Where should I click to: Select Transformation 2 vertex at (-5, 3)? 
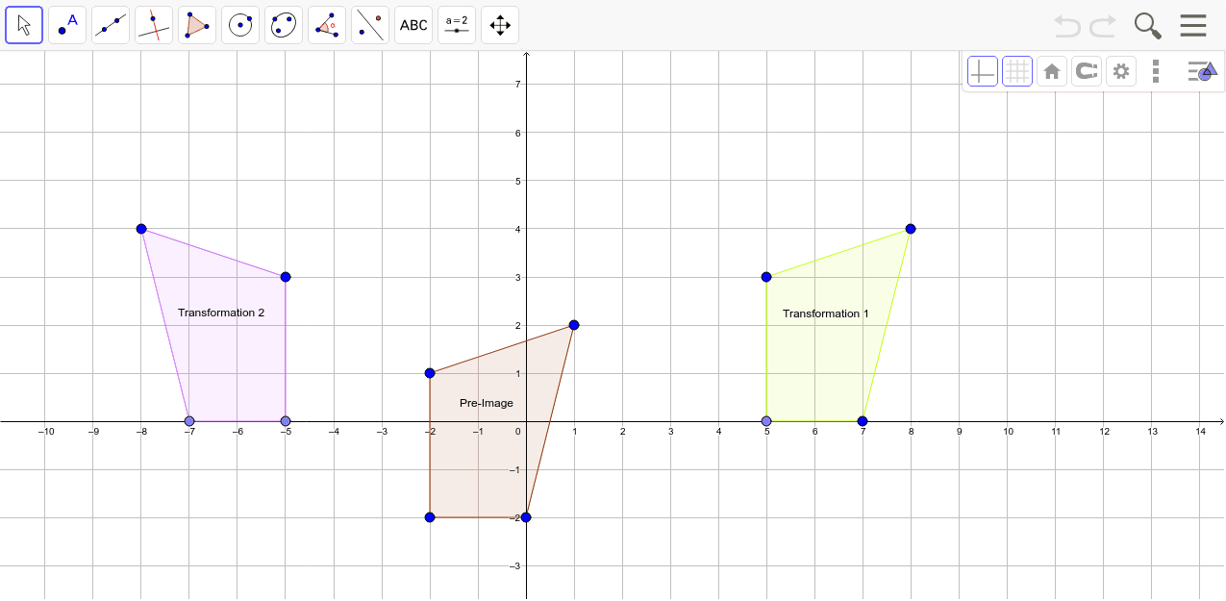286,277
